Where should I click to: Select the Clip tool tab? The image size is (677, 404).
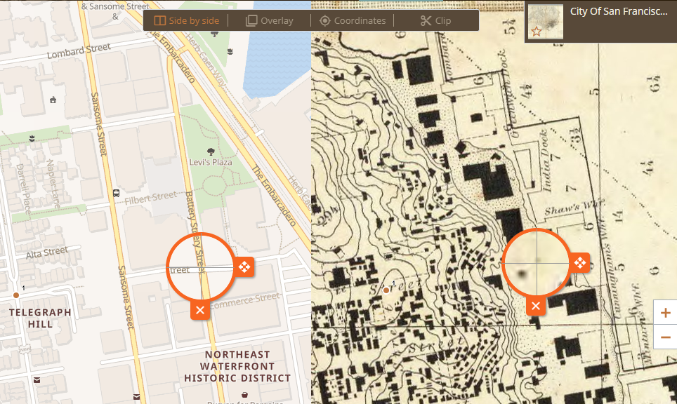tap(435, 21)
